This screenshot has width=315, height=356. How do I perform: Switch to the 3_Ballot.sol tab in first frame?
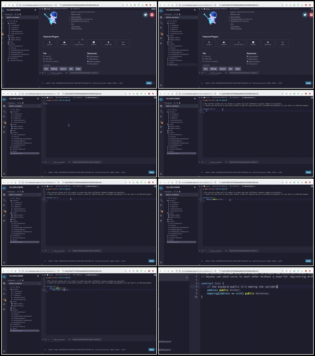pyautogui.click(x=76, y=9)
